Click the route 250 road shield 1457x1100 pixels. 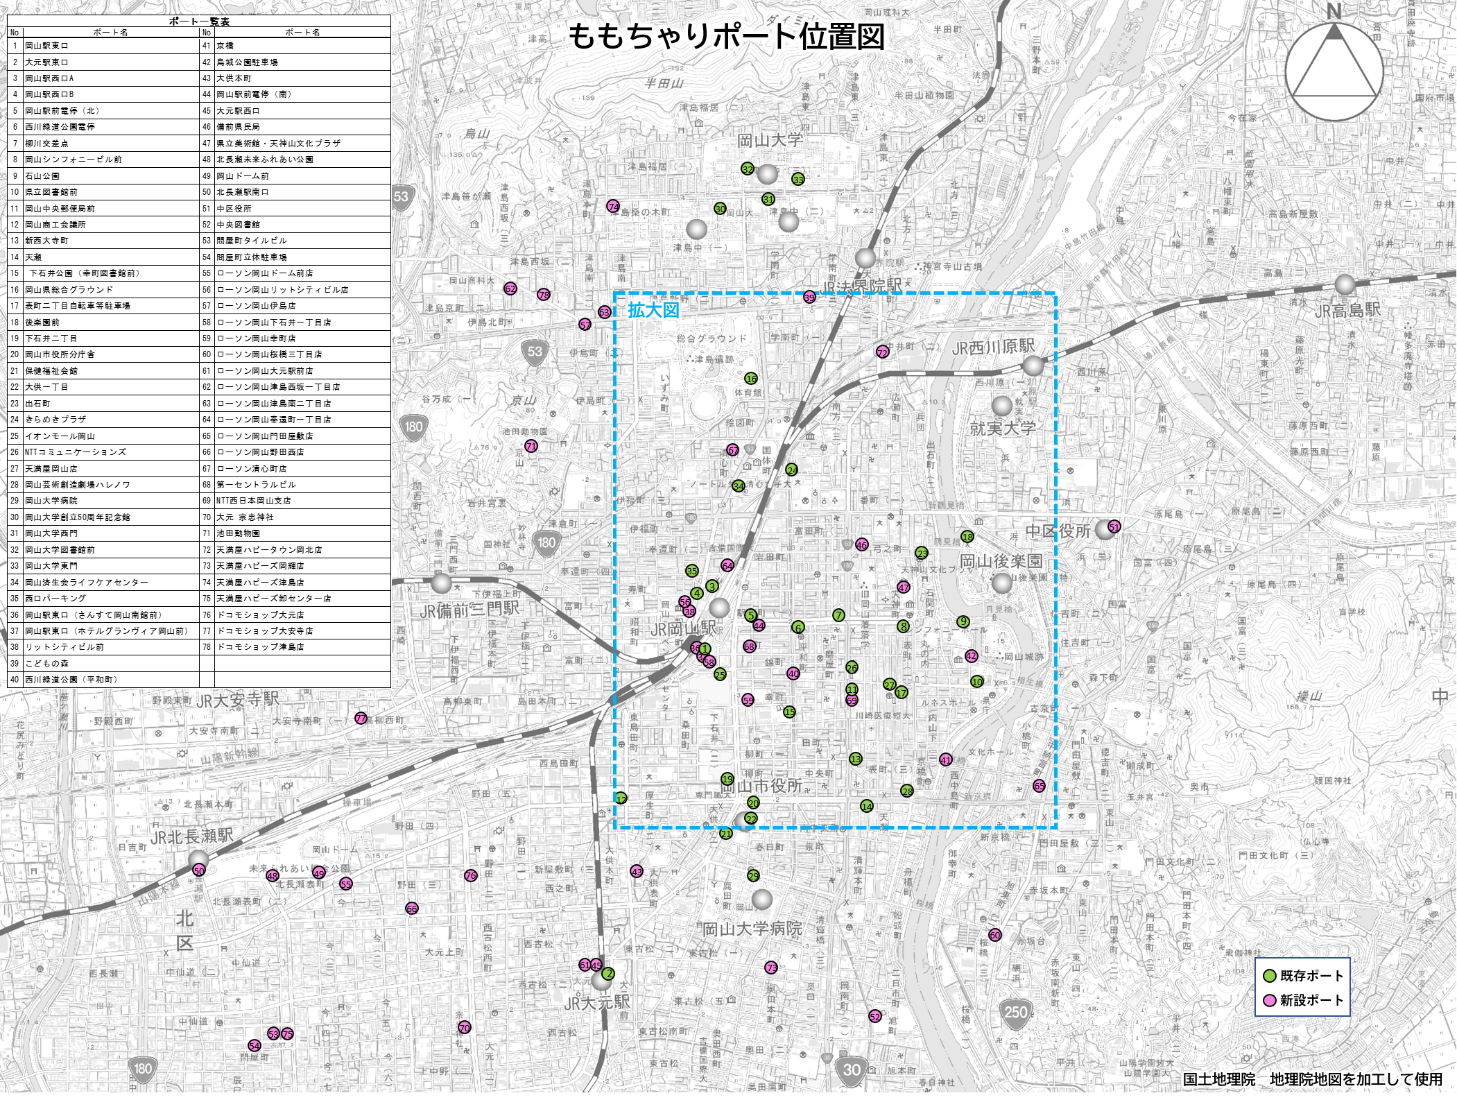click(x=1015, y=1012)
